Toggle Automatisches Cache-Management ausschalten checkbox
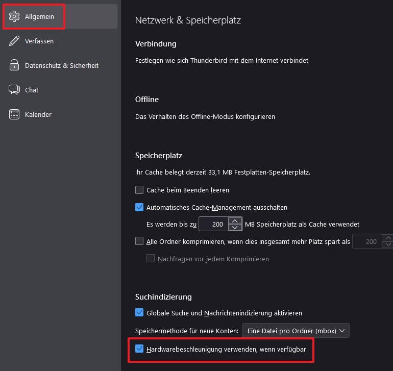Image resolution: width=393 pixels, height=371 pixels. pyautogui.click(x=139, y=208)
